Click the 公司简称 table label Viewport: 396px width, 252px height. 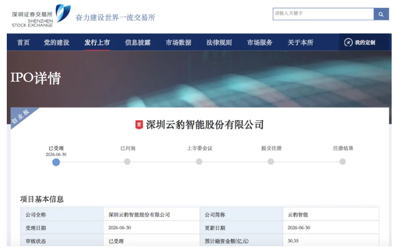click(215, 215)
